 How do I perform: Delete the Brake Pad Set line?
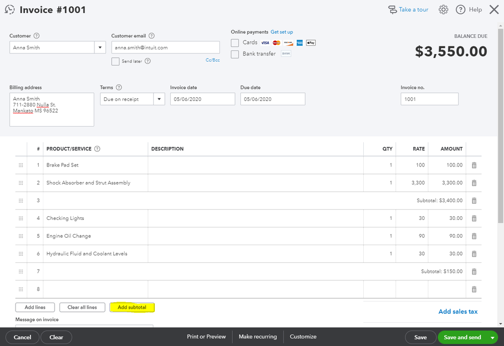point(474,165)
